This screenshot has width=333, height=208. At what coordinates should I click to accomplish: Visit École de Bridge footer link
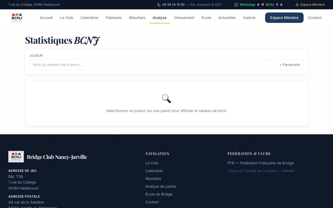pyautogui.click(x=159, y=194)
